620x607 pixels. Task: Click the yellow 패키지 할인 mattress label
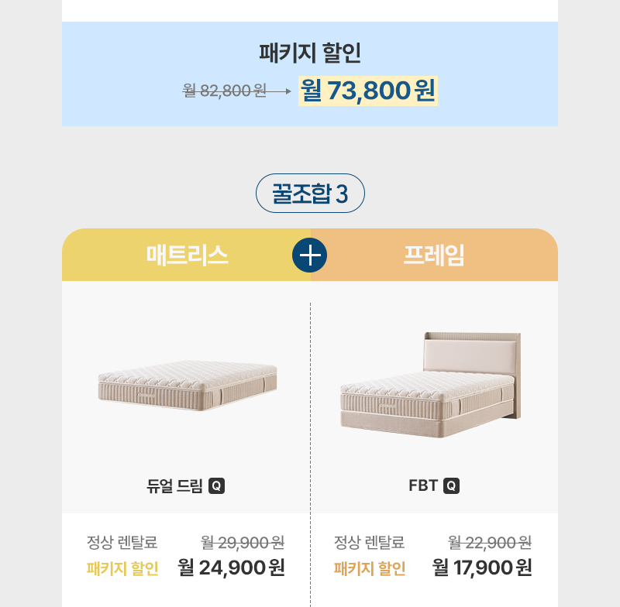tap(122, 569)
